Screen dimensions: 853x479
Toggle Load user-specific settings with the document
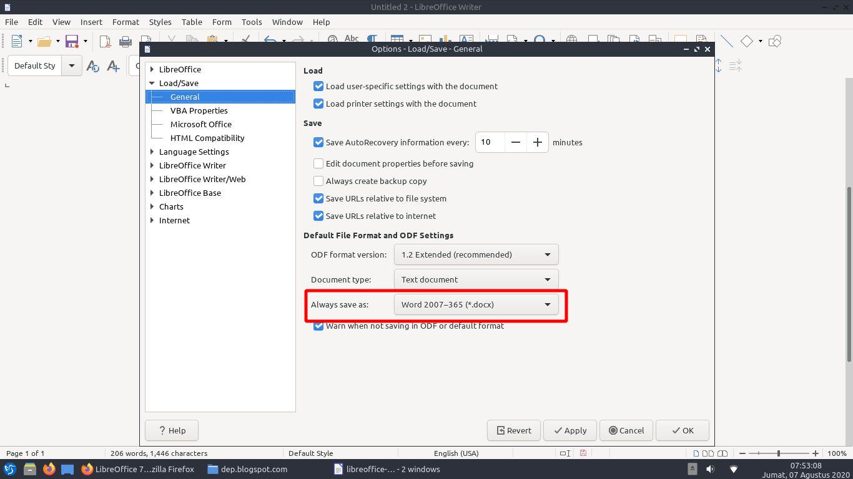pyautogui.click(x=318, y=86)
